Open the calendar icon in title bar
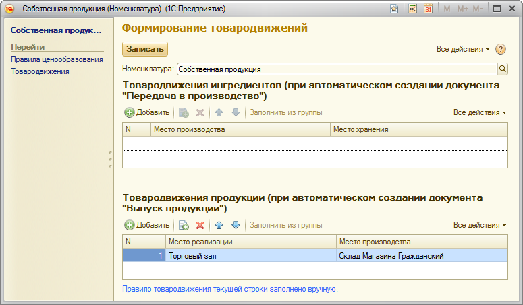This screenshot has width=523, height=305. coord(429,9)
